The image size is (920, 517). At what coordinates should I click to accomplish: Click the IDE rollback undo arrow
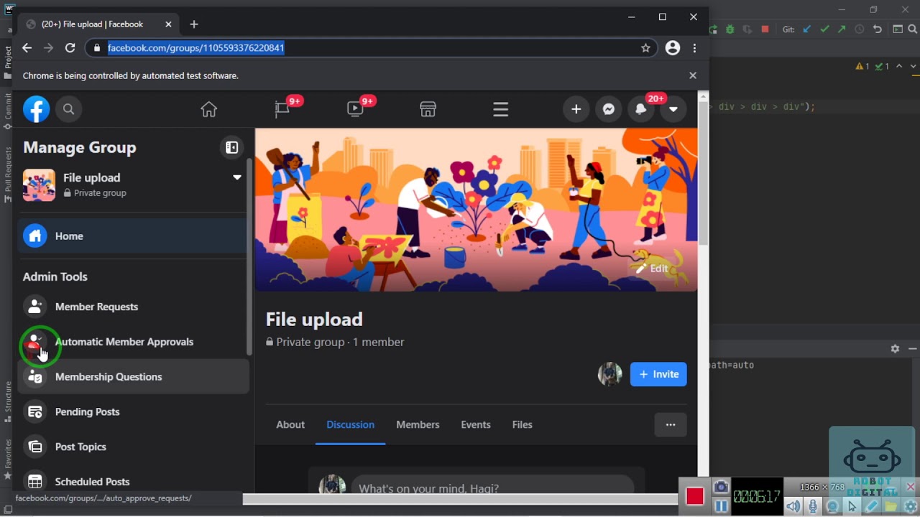pos(877,29)
